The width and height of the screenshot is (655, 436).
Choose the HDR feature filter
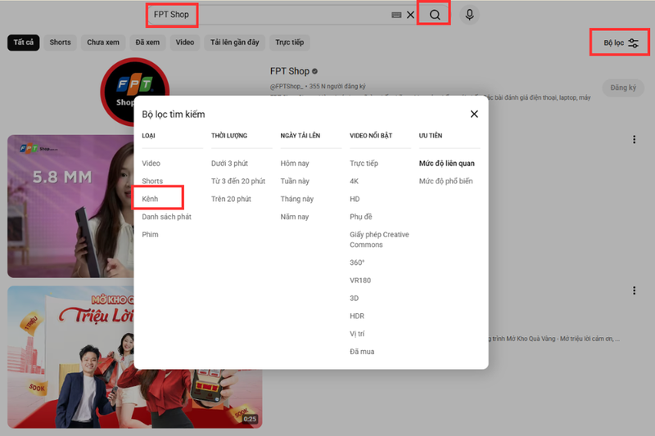357,316
